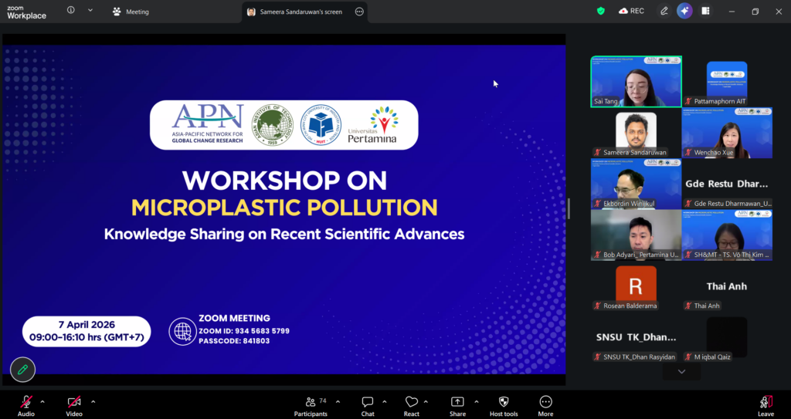Turn on the camera with the Video button
Image resolution: width=791 pixels, height=419 pixels.
(x=74, y=404)
